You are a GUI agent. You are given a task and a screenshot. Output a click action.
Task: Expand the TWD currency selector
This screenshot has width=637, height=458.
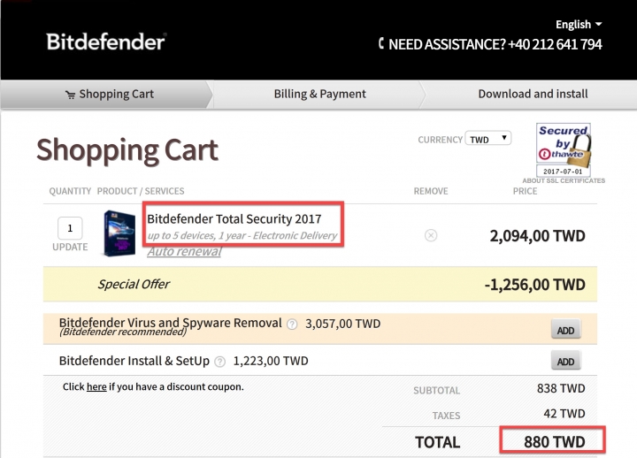pyautogui.click(x=487, y=139)
